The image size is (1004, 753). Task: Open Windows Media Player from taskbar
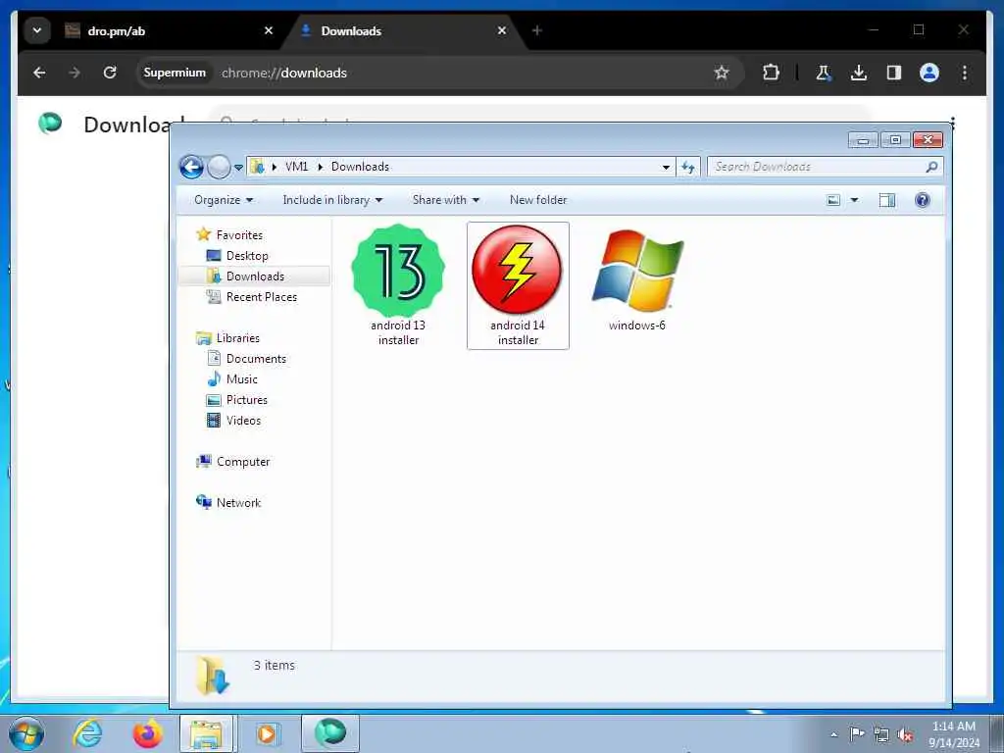point(267,733)
